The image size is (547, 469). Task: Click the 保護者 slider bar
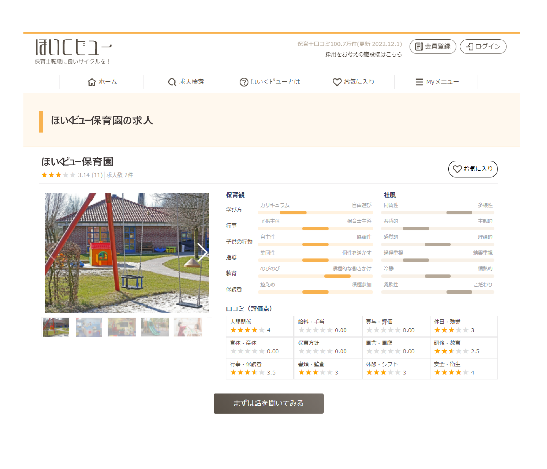pyautogui.click(x=315, y=292)
